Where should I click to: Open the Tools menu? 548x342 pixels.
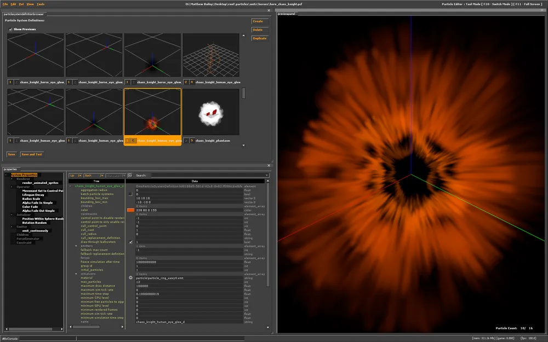tap(41, 4)
